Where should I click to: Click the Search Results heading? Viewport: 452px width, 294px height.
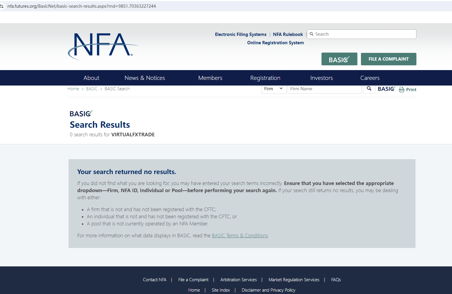tap(100, 125)
